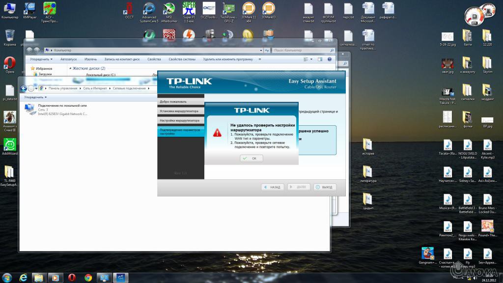Viewport: 503px width, 283px height.
Task: Go back in Сетевые подключения window
Action: tap(24, 88)
